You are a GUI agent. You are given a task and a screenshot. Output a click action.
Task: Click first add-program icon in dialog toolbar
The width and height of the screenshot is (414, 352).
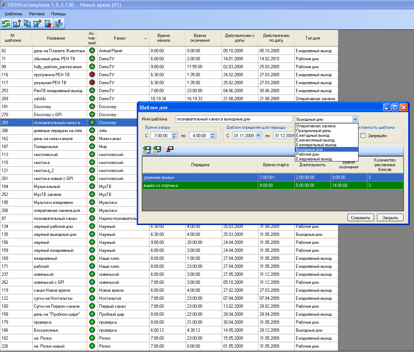147,150
